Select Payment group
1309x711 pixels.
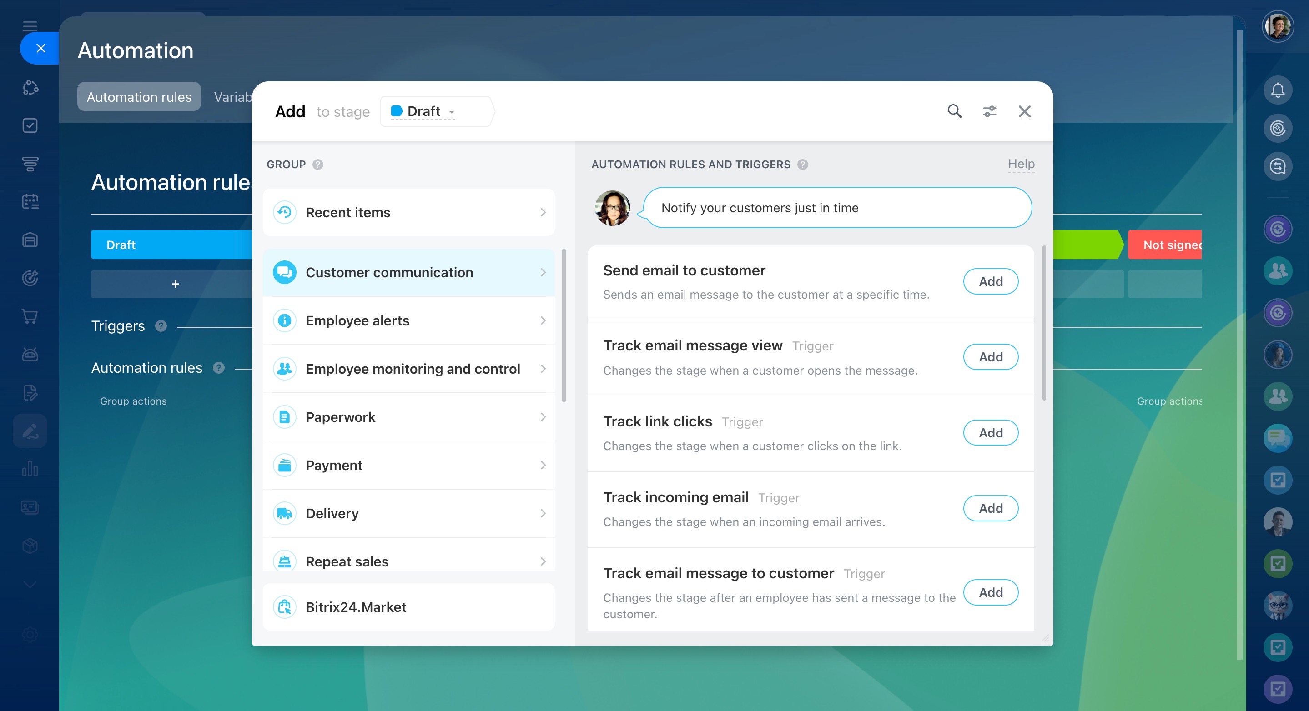click(x=408, y=465)
